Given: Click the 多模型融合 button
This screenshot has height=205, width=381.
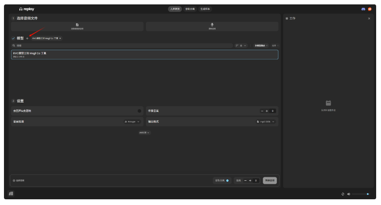Looking at the screenshot, I should 261,46.
